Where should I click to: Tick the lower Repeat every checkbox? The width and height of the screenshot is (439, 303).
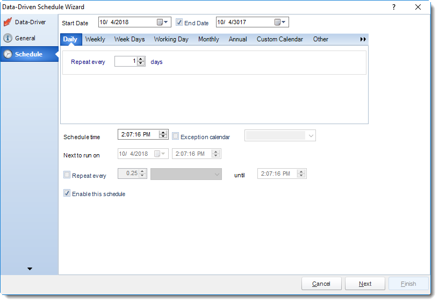click(x=67, y=175)
